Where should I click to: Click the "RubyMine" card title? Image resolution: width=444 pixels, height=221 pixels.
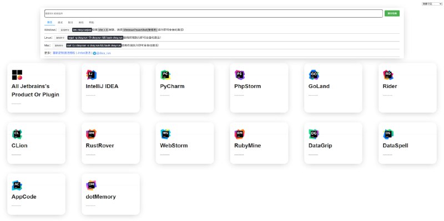pos(248,146)
